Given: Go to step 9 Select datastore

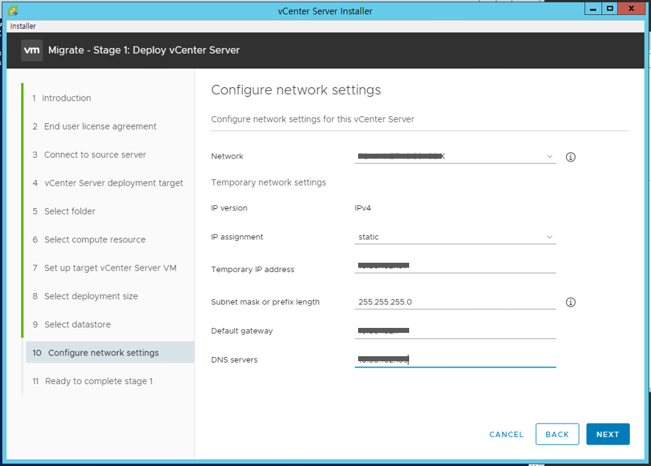Looking at the screenshot, I should pos(72,324).
